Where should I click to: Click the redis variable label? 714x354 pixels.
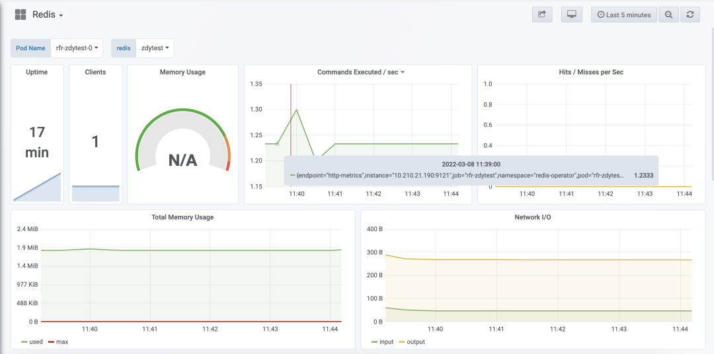124,48
